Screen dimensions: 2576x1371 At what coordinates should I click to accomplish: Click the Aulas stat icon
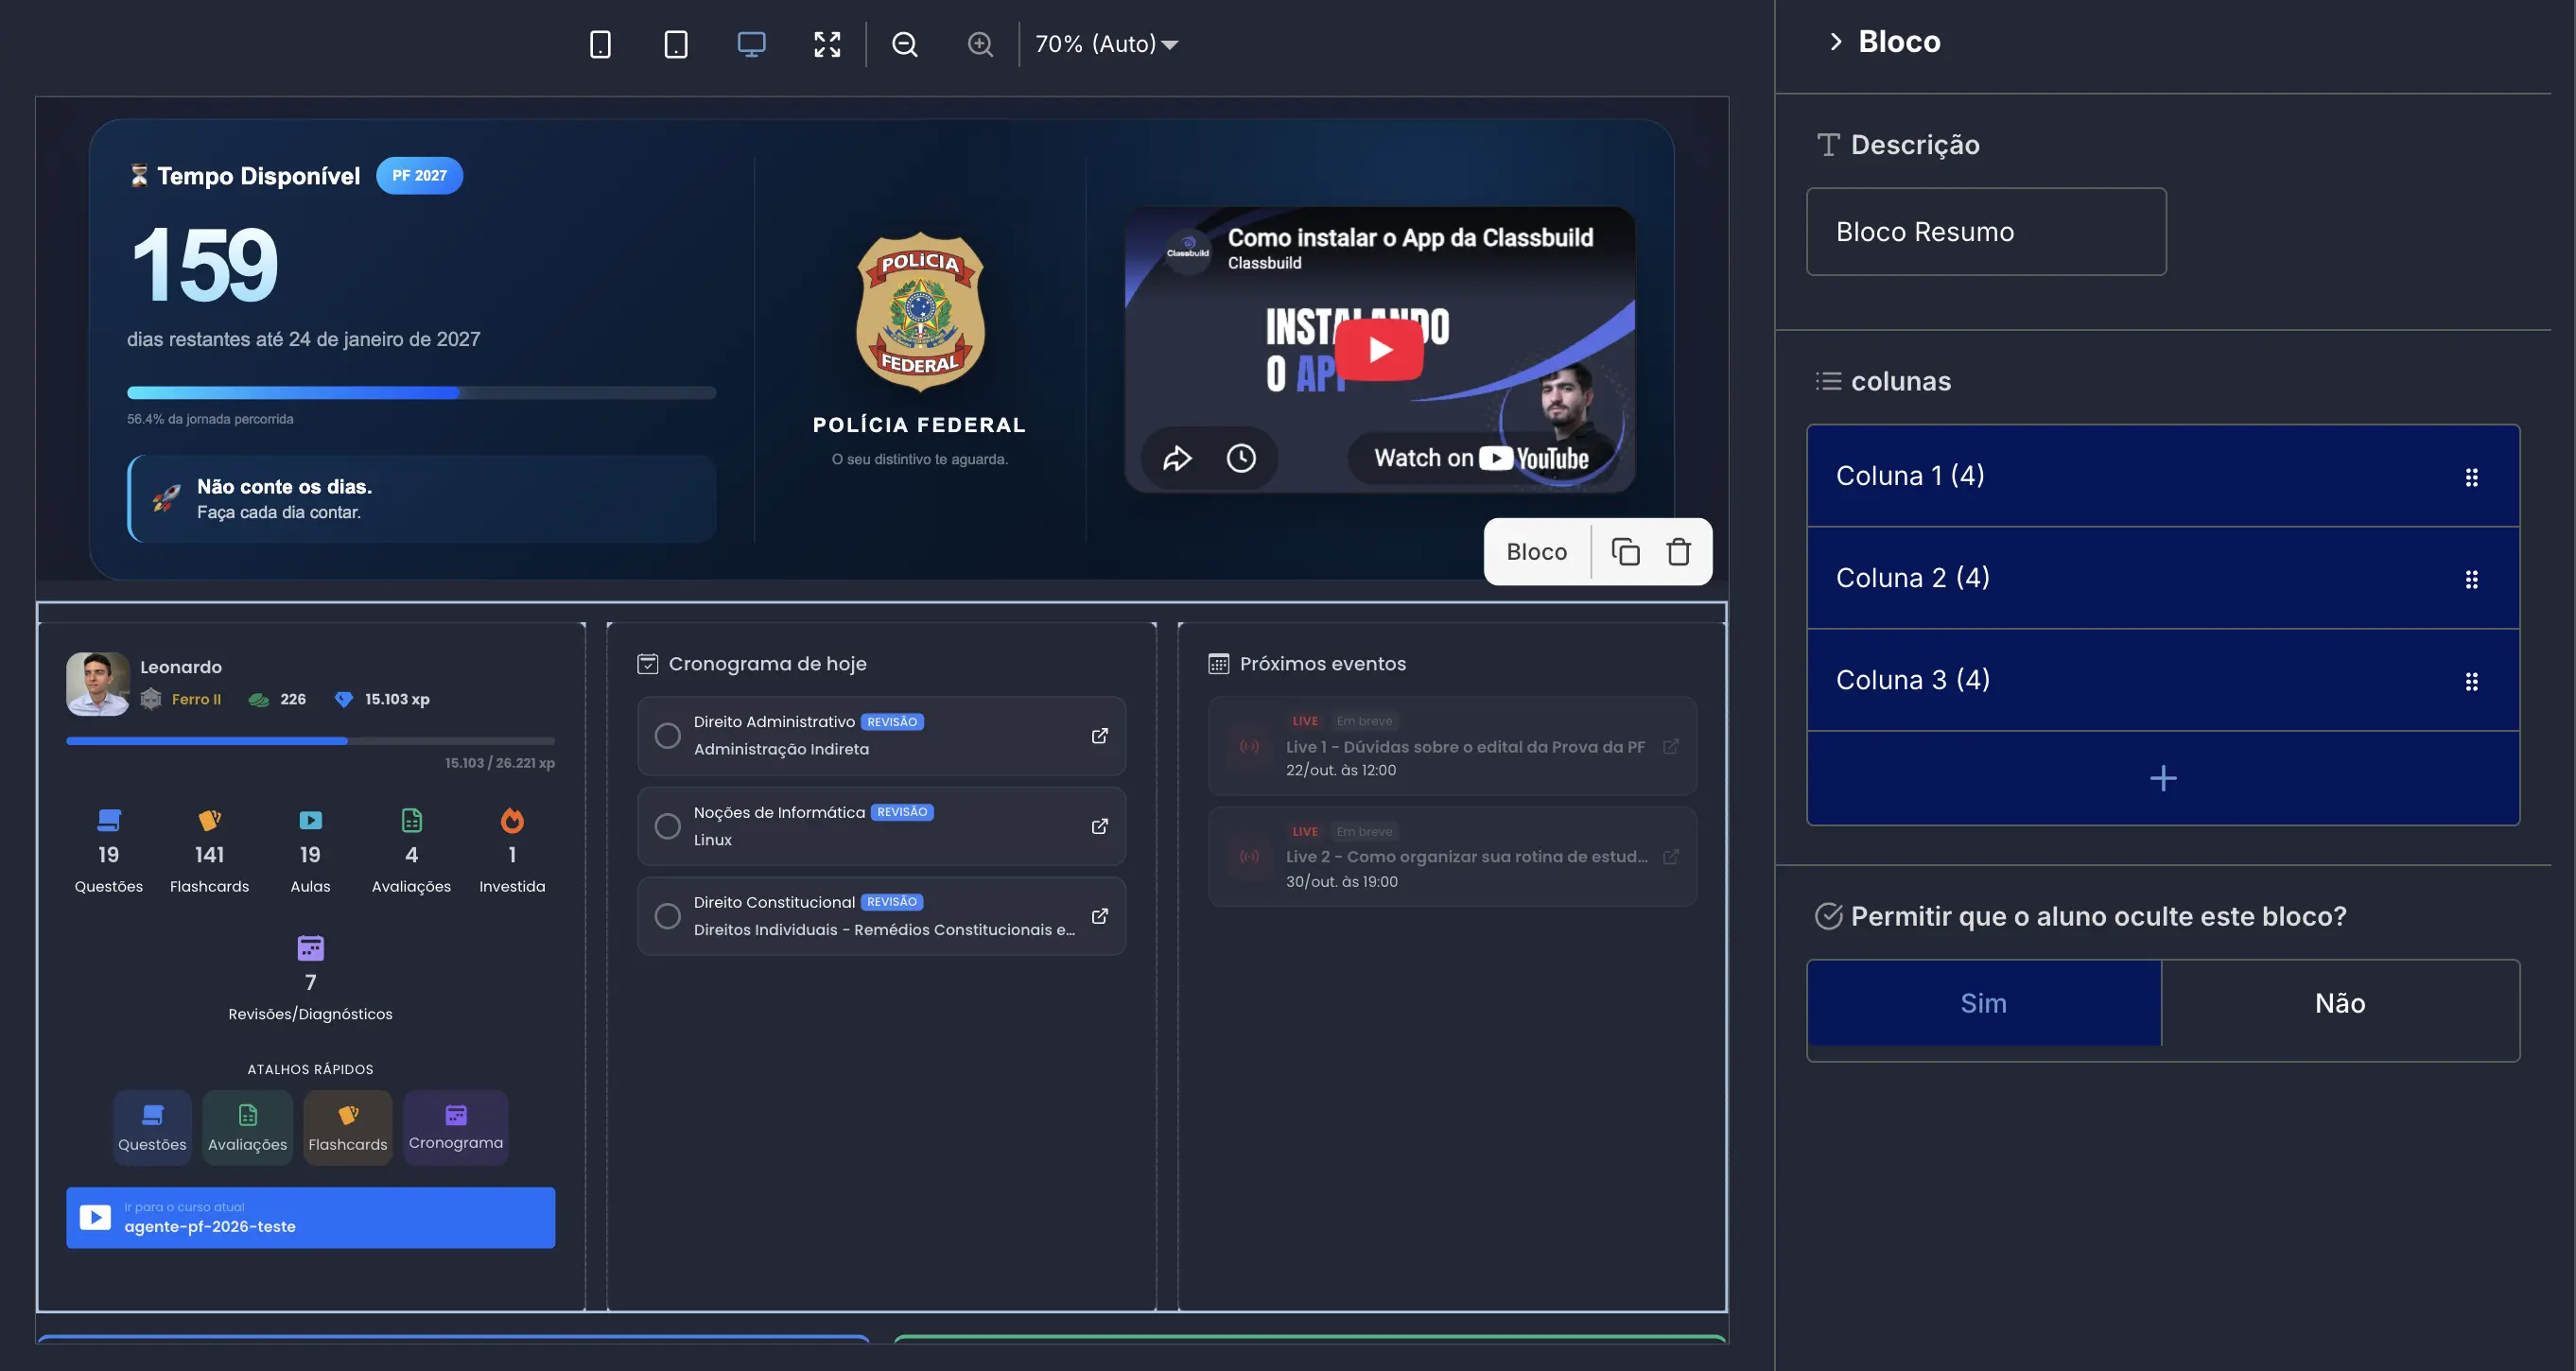point(310,821)
